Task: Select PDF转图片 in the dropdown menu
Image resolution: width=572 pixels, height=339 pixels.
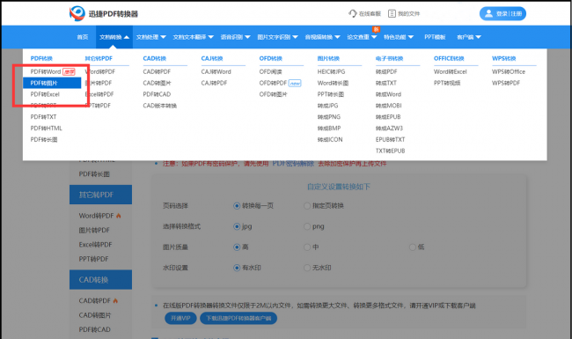Action: (x=52, y=83)
